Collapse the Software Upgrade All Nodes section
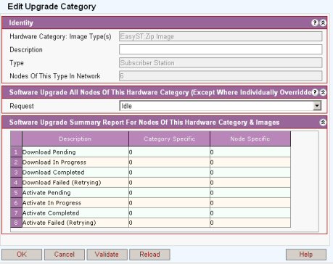Image resolution: width=333 pixels, height=264 pixels. [323, 92]
